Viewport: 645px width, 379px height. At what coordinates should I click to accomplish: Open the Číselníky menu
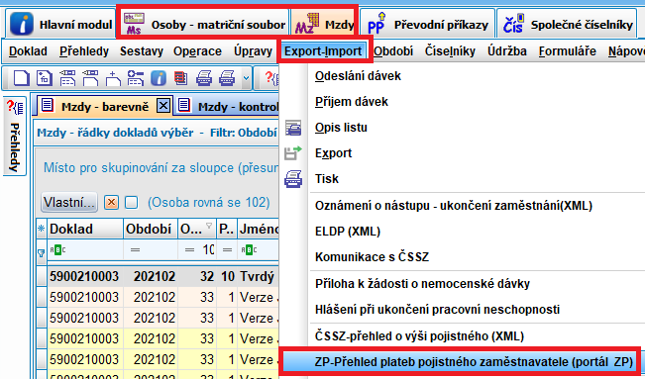(x=450, y=51)
